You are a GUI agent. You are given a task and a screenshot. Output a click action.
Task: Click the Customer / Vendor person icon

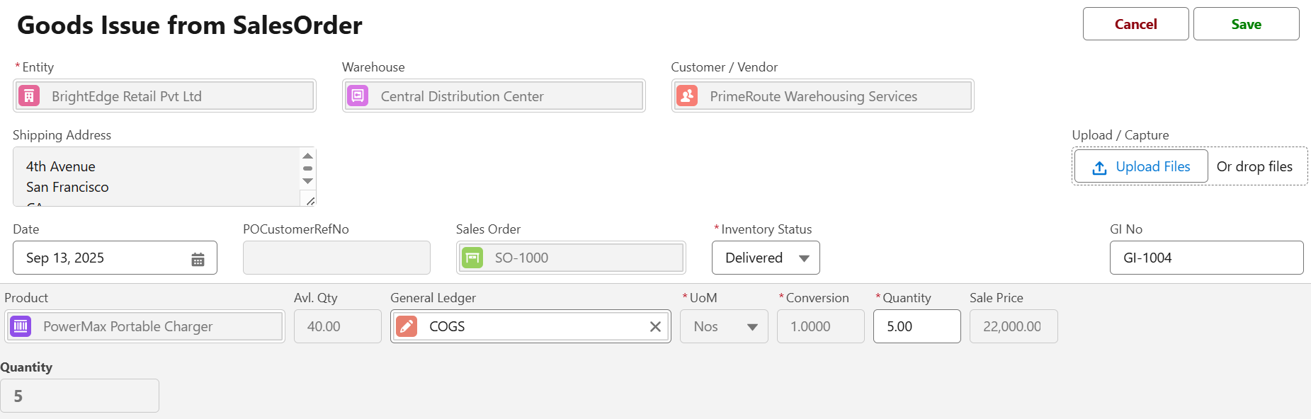tap(687, 96)
